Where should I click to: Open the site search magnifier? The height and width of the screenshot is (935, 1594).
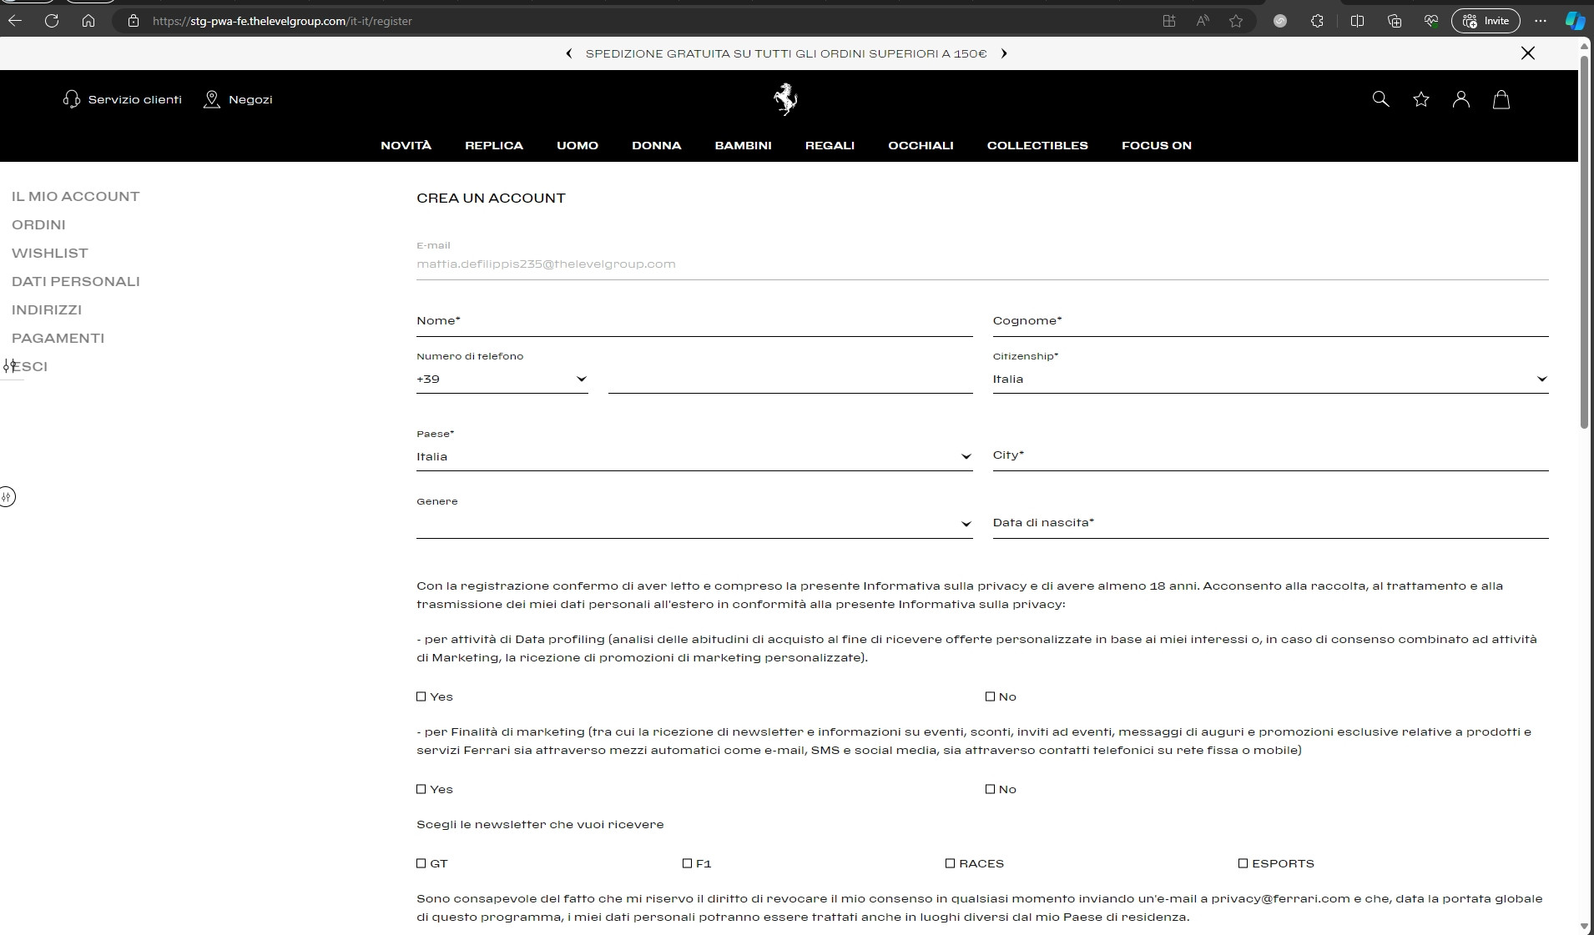click(x=1381, y=99)
